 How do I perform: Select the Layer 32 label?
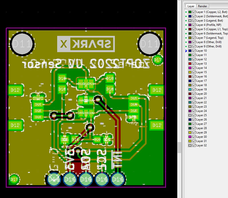point(201,145)
